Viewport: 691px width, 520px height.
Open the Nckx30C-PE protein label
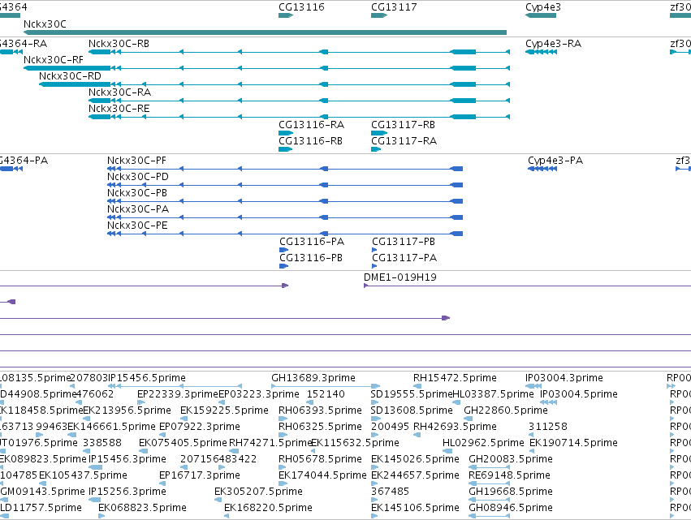pyautogui.click(x=137, y=226)
